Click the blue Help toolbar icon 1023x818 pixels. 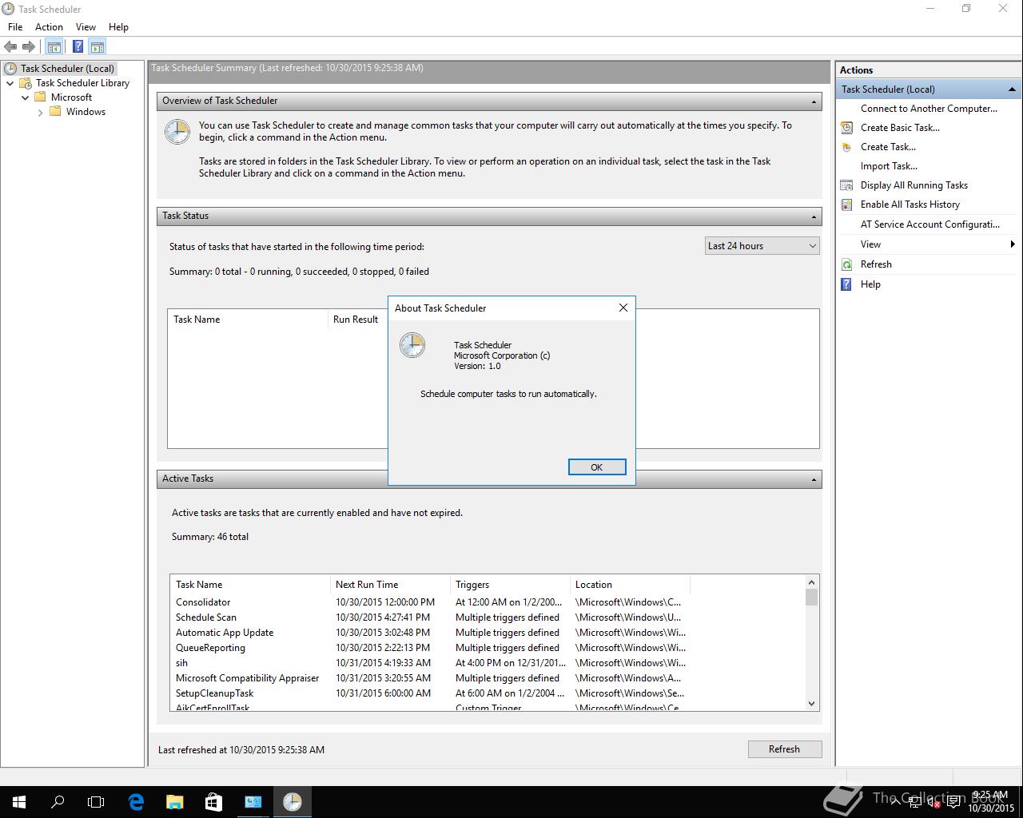click(78, 47)
